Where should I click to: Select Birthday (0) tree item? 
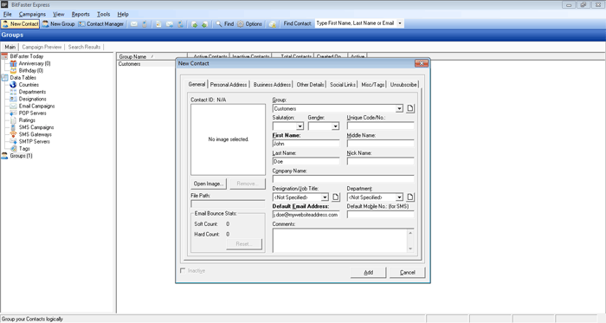(31, 70)
